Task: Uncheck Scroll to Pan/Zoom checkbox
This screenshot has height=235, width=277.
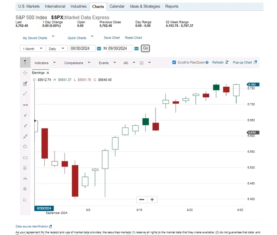Action: (x=174, y=63)
